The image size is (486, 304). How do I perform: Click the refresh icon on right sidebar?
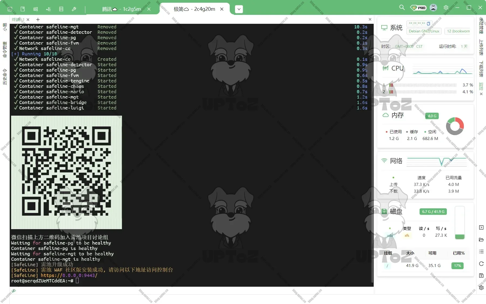click(x=481, y=264)
